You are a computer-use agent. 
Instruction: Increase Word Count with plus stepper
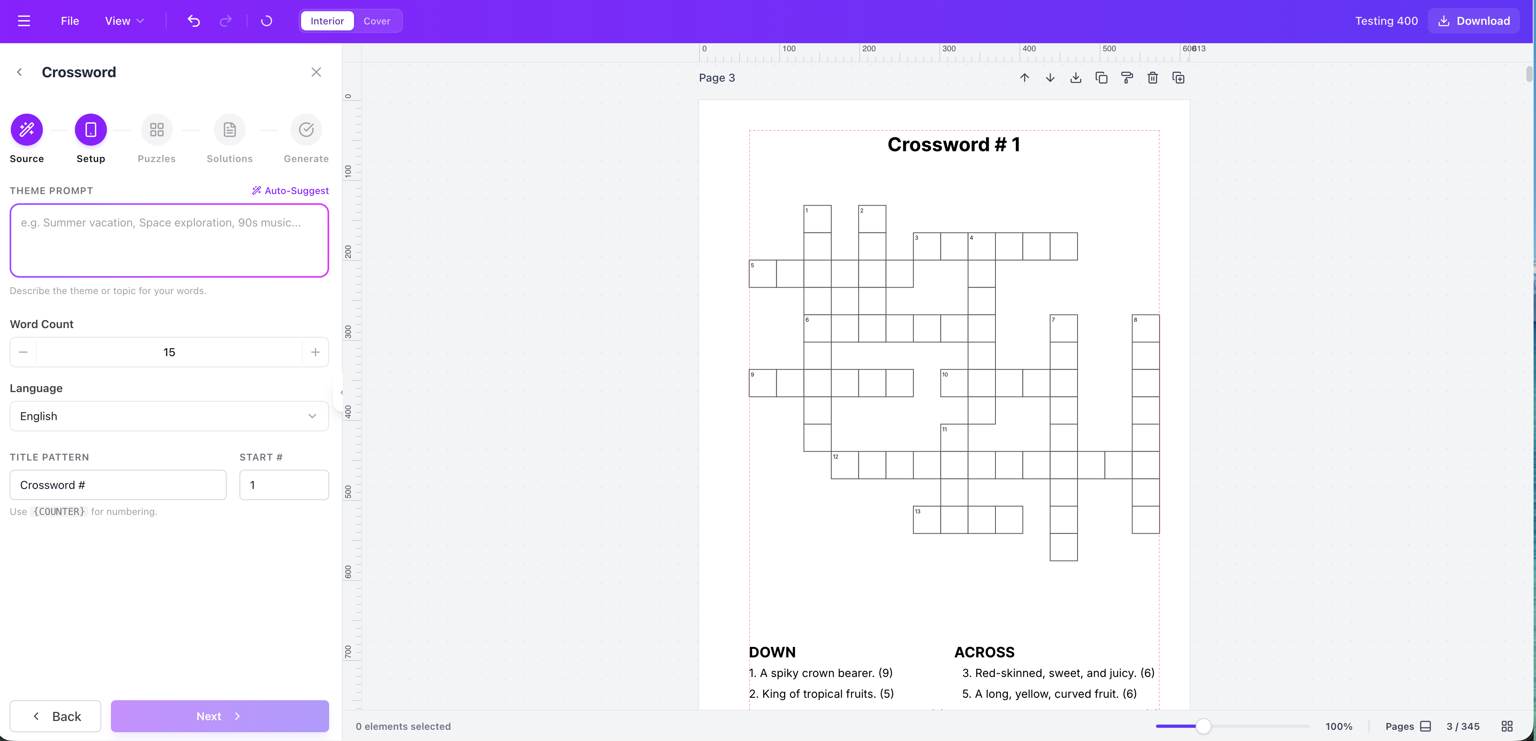[316, 351]
